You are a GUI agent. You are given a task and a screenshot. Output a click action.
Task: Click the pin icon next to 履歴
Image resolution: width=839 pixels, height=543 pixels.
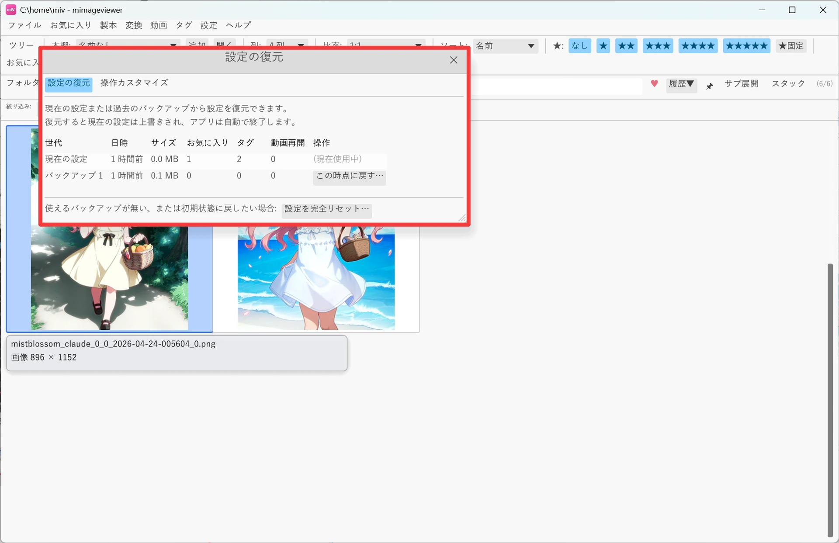coord(710,86)
